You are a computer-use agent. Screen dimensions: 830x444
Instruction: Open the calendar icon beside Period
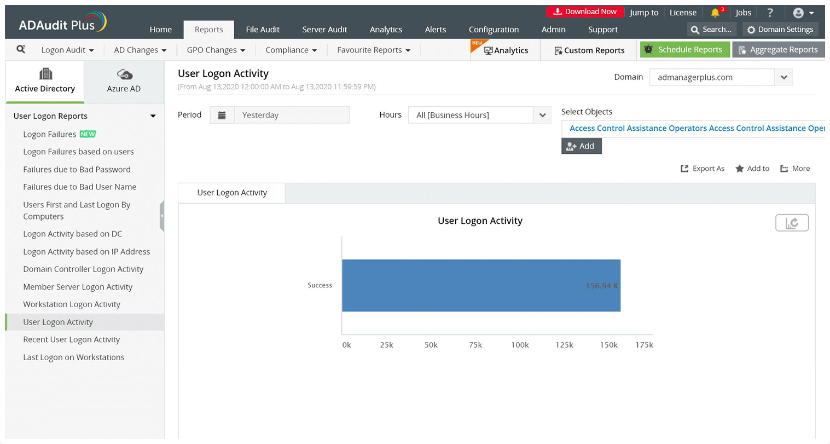[222, 115]
